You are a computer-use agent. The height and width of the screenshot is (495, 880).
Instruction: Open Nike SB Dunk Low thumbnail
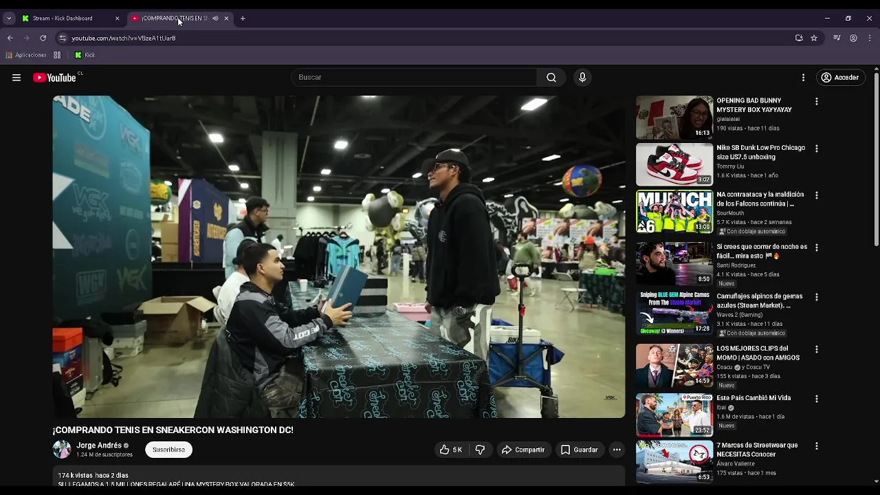click(x=674, y=164)
